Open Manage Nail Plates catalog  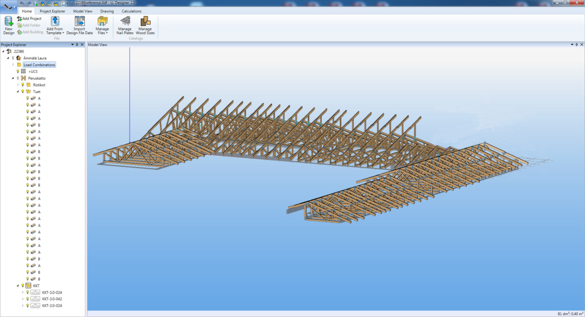[125, 22]
